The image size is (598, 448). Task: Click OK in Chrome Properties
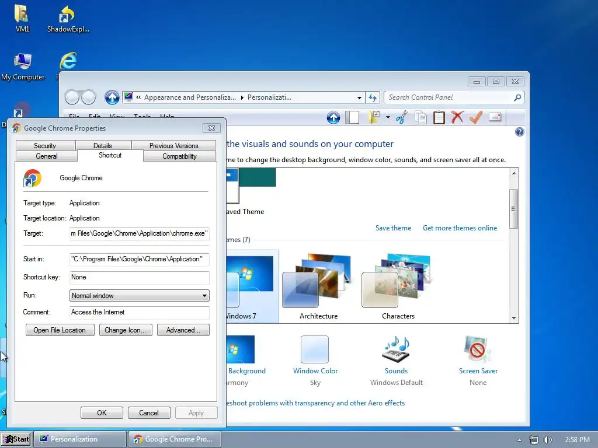tap(102, 412)
